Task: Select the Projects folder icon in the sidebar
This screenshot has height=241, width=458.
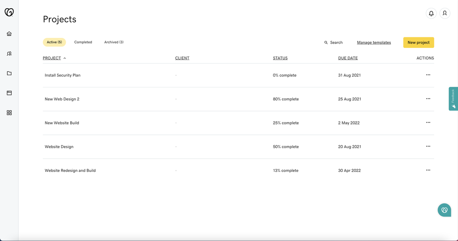Action: pyautogui.click(x=9, y=74)
